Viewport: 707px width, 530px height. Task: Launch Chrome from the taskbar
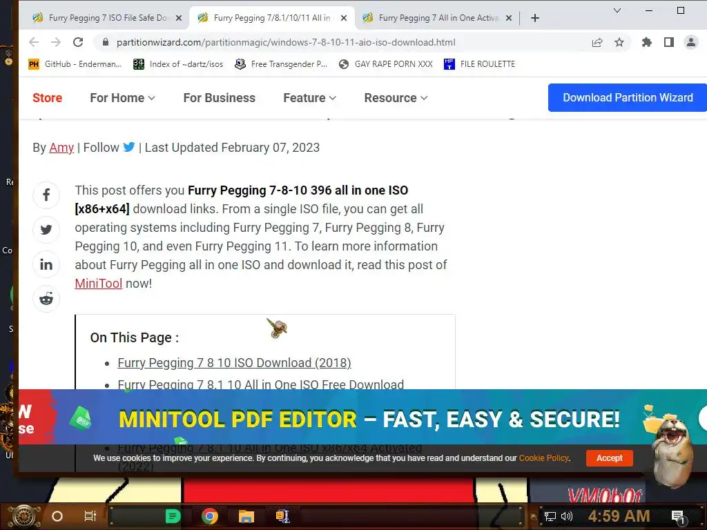click(209, 516)
